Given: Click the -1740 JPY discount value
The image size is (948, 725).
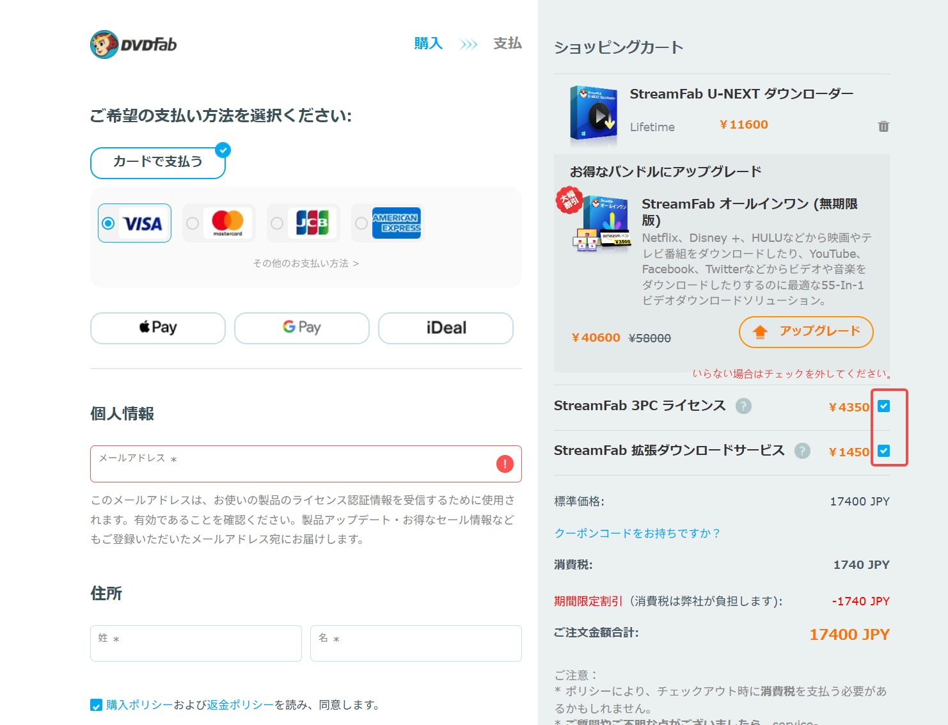Looking at the screenshot, I should pos(860,601).
